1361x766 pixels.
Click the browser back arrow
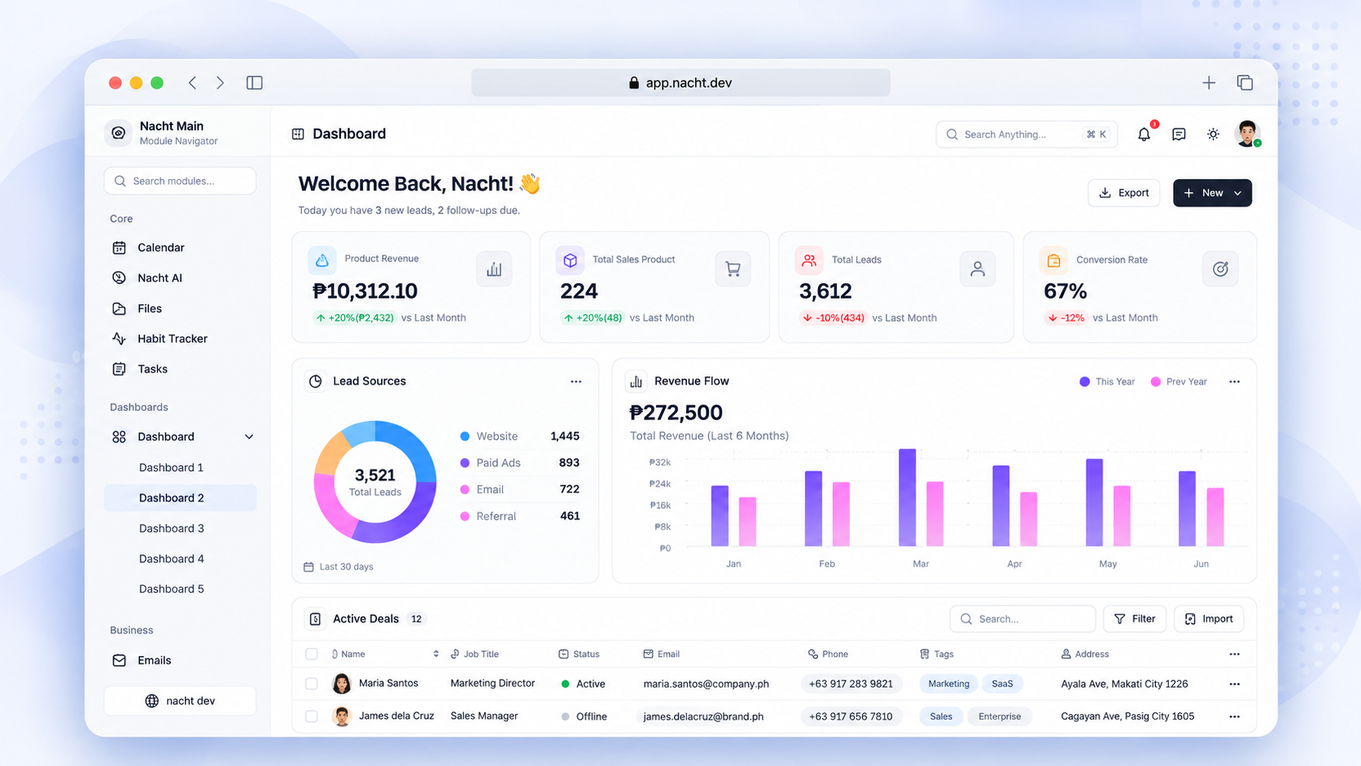click(x=193, y=82)
